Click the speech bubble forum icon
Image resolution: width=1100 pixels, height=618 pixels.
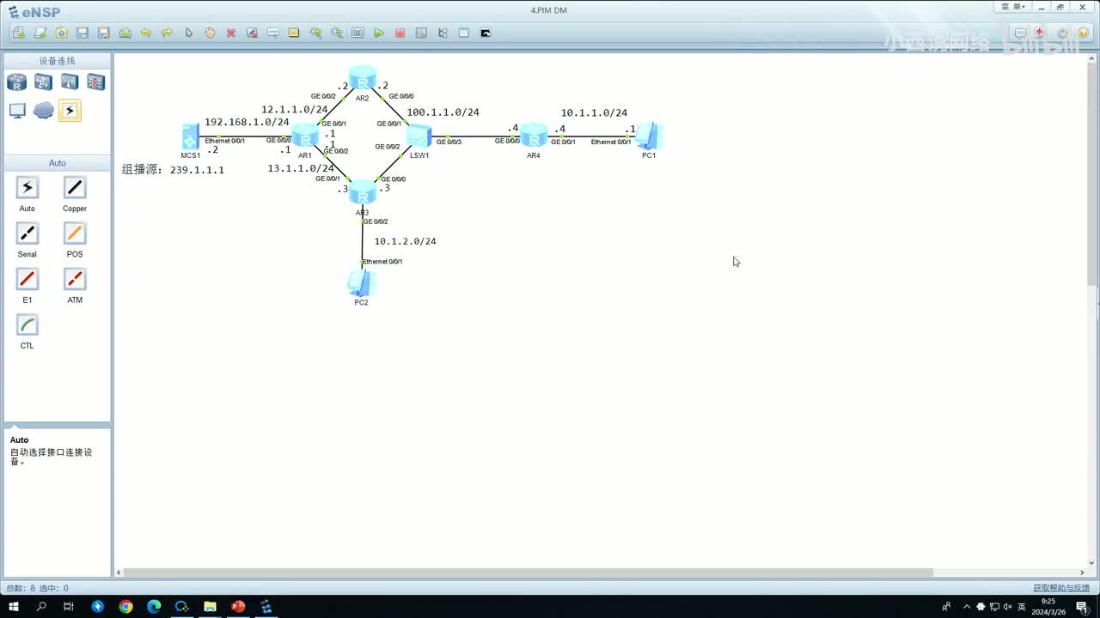click(x=1020, y=33)
